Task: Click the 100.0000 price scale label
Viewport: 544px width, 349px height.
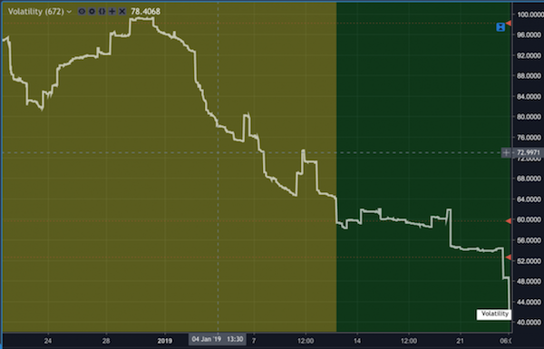Action: (529, 15)
